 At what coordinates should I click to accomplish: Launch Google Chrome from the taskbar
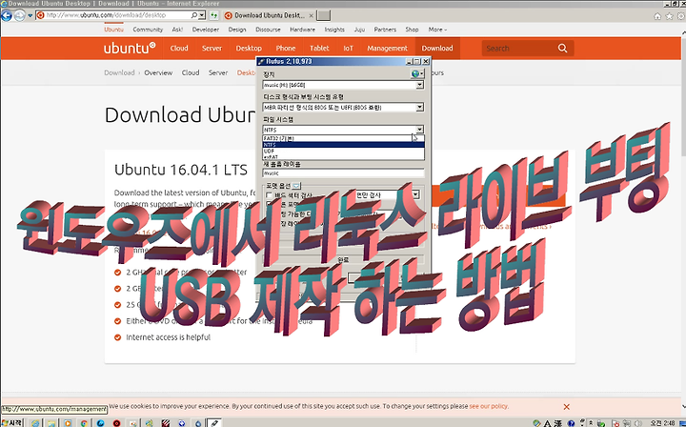coord(84,423)
